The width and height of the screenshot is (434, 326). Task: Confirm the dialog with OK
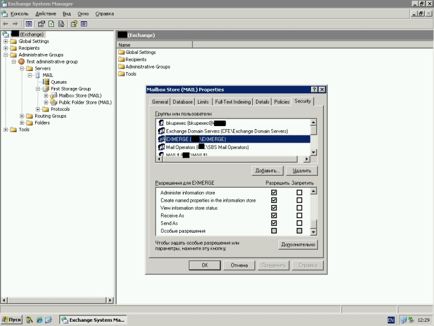[205, 265]
